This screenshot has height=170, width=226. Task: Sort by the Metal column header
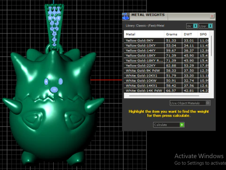click(144, 34)
